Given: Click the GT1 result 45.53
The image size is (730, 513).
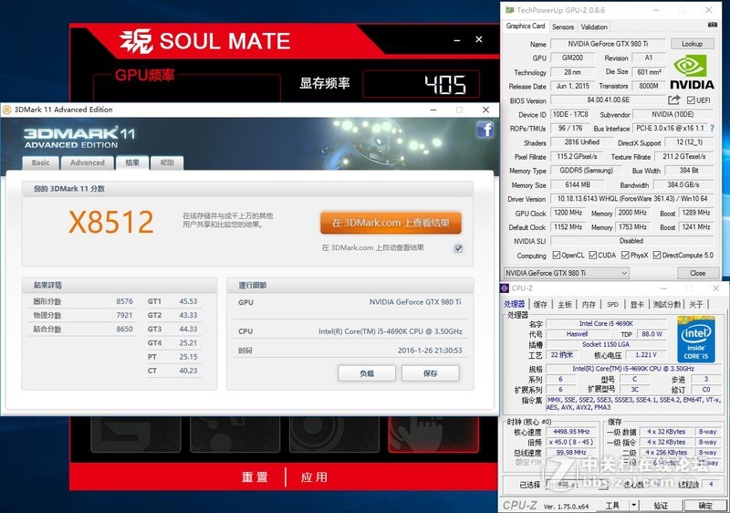Looking at the screenshot, I should pyautogui.click(x=188, y=301).
